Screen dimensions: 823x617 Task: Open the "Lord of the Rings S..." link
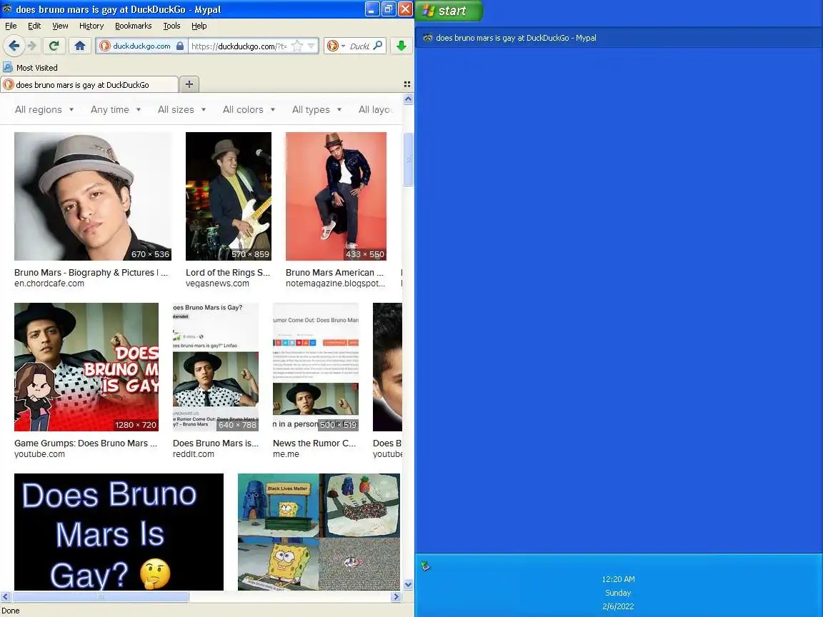coord(228,272)
